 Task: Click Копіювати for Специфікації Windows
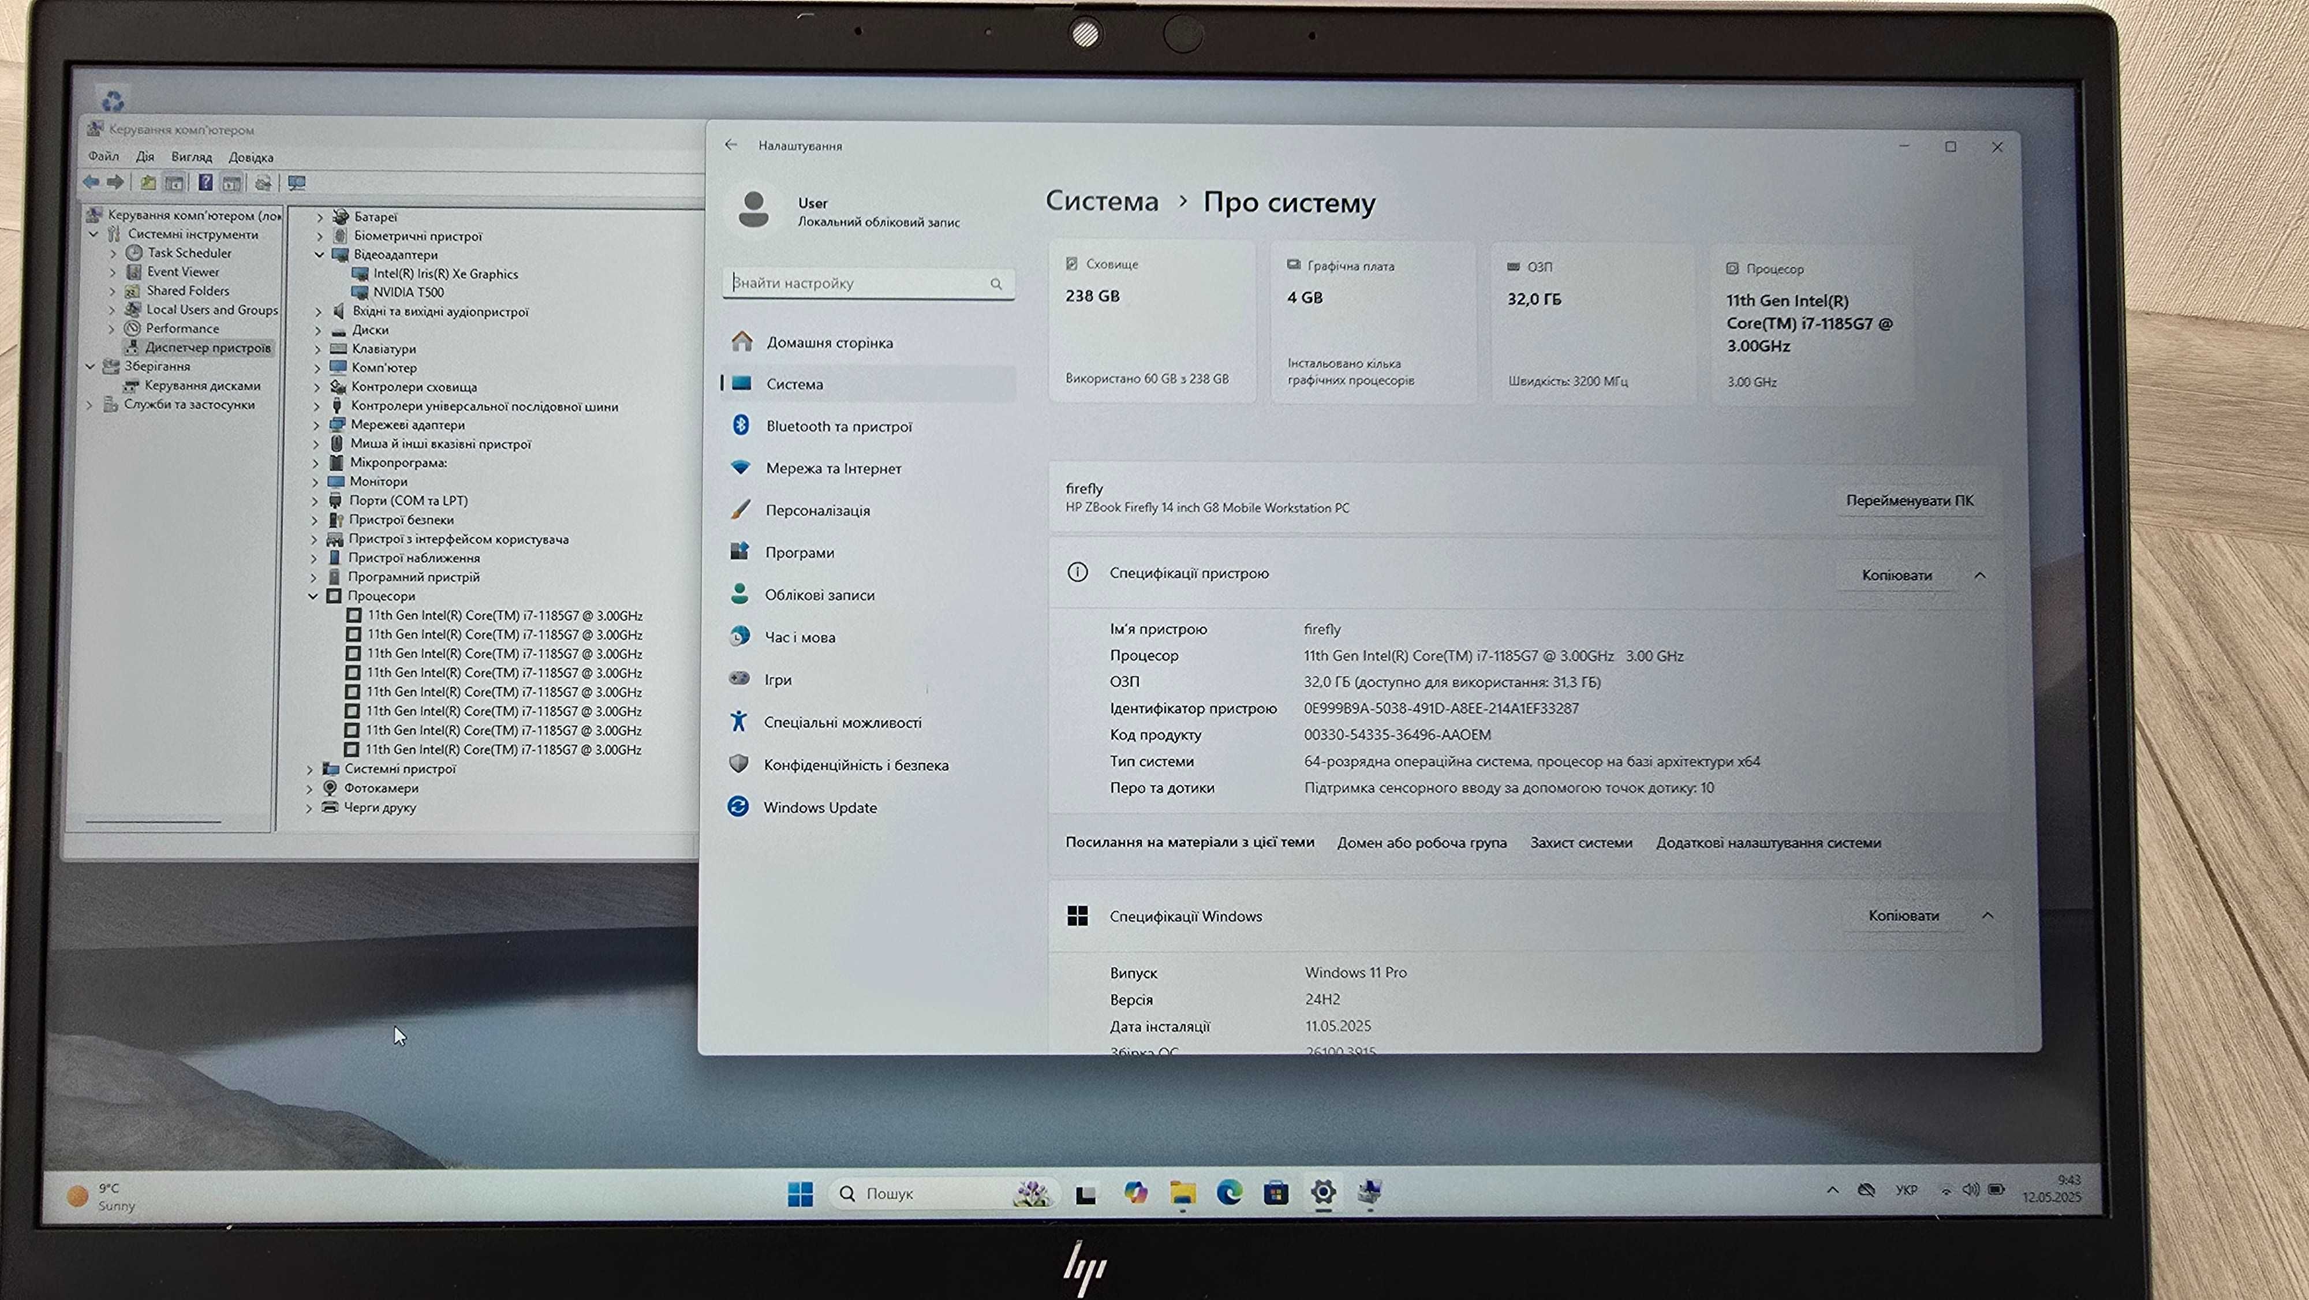[x=1903, y=916]
